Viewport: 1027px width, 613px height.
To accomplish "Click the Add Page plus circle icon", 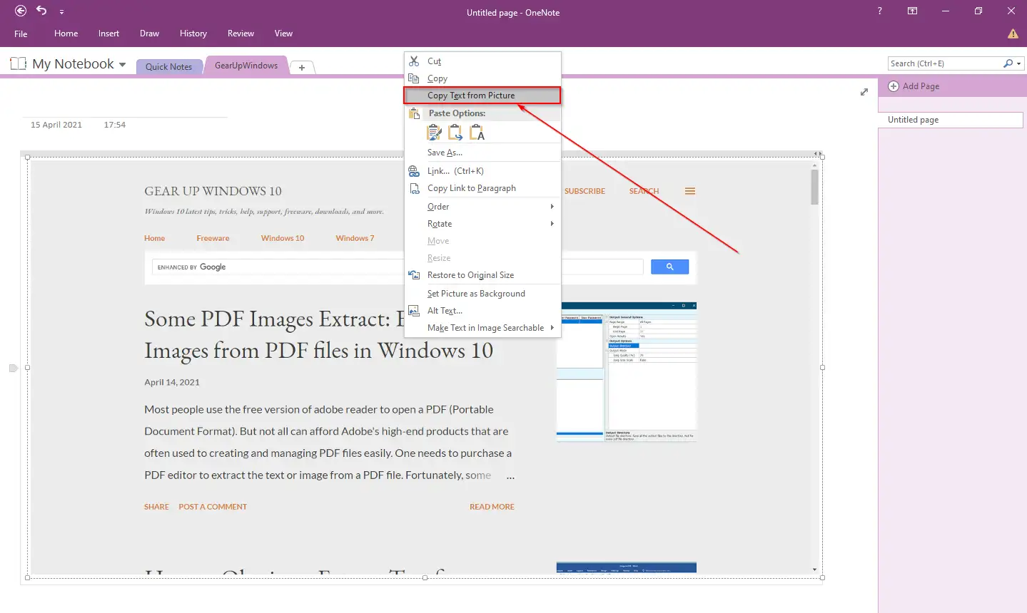I will click(894, 86).
